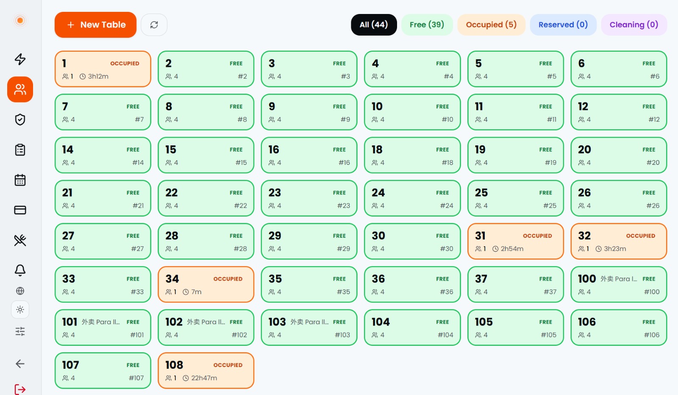Screen dimensions: 678x395
Task: Click the New Table button
Action: (x=95, y=25)
